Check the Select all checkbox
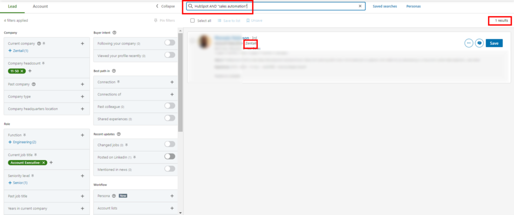This screenshot has height=215, width=514. pos(193,20)
